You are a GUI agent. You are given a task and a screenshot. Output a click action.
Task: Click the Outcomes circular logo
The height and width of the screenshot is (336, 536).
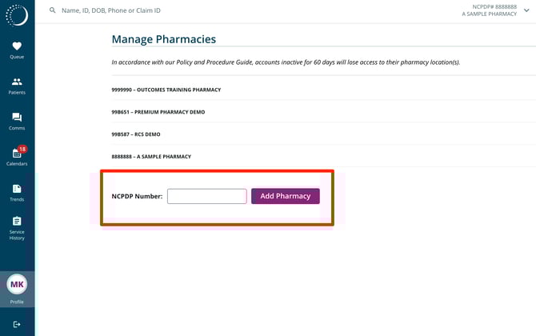point(17,14)
